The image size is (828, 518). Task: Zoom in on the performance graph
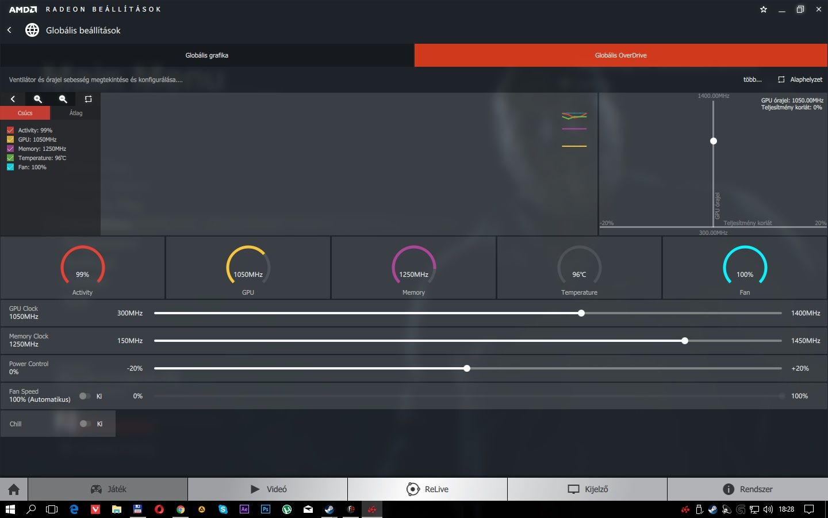(x=38, y=99)
